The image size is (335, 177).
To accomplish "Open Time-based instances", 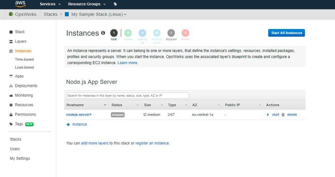I will pyautogui.click(x=24, y=59).
